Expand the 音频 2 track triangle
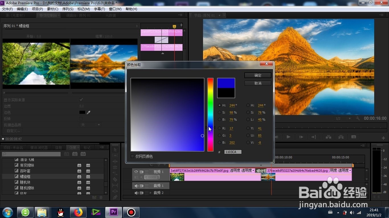This screenshot has width=389, height=218. 150,193
